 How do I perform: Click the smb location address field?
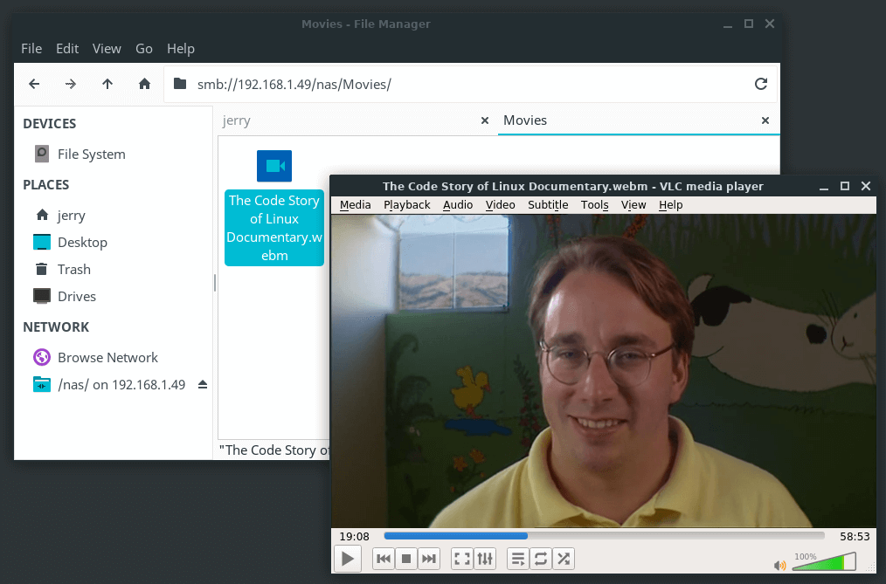point(454,84)
